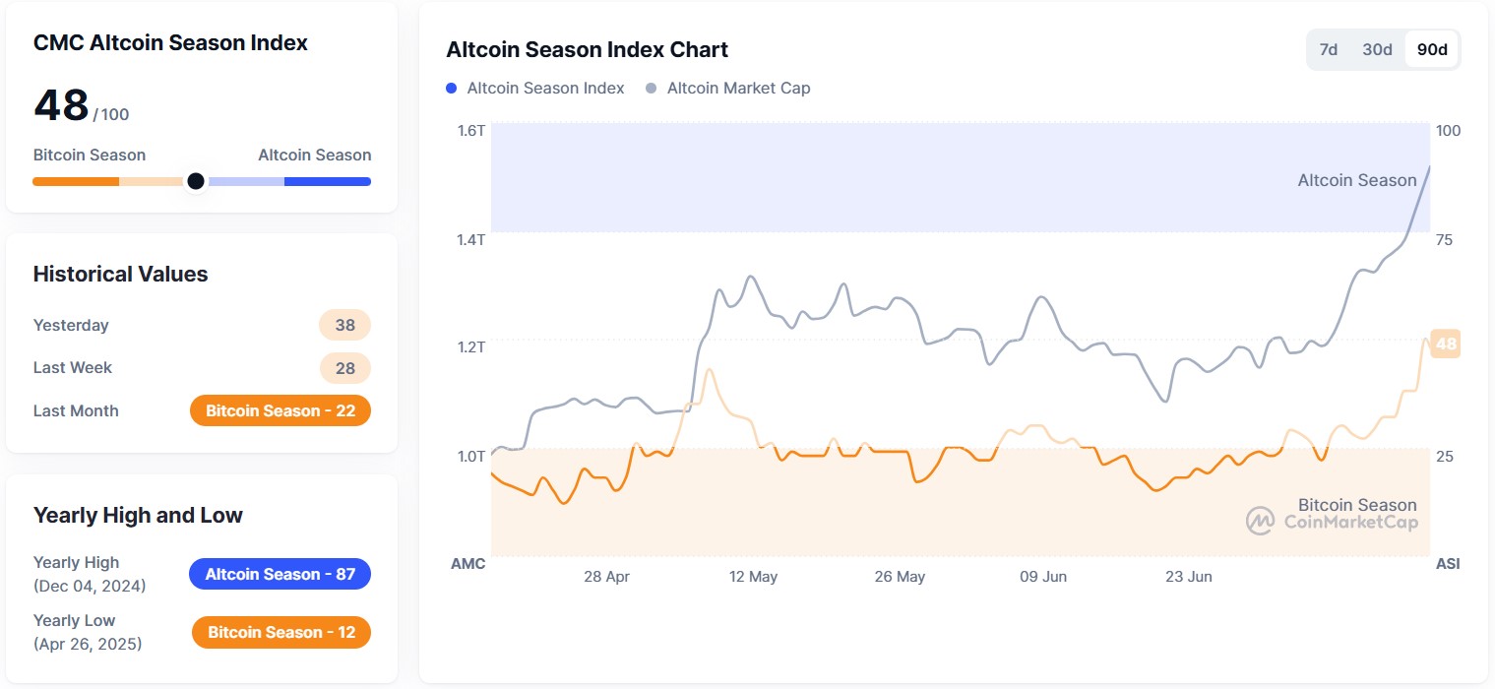Viewport: 1495px width, 689px height.
Task: Open the Bitcoin Season - 22 badge
Action: coord(280,410)
